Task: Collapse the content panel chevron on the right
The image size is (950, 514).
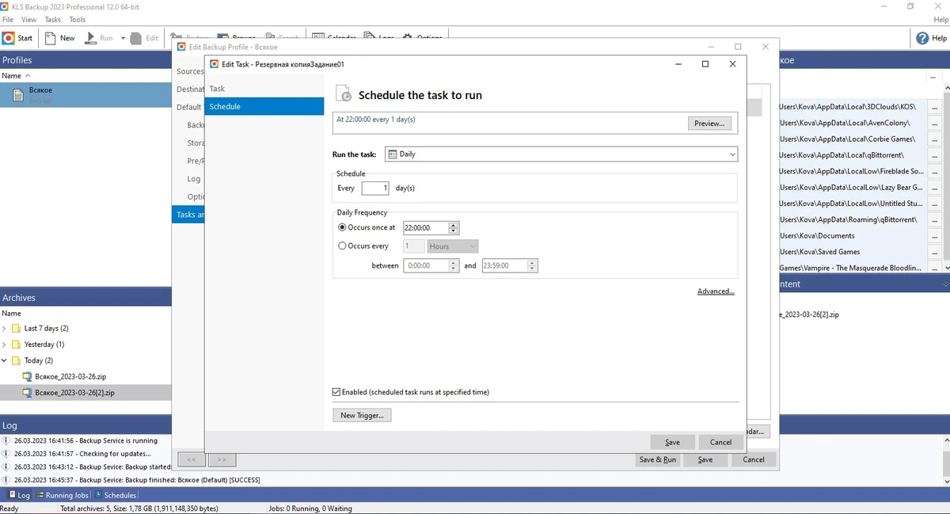Action: click(x=944, y=284)
